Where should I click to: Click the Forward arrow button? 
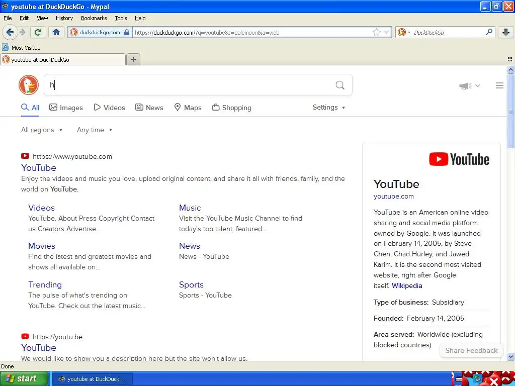[23, 32]
